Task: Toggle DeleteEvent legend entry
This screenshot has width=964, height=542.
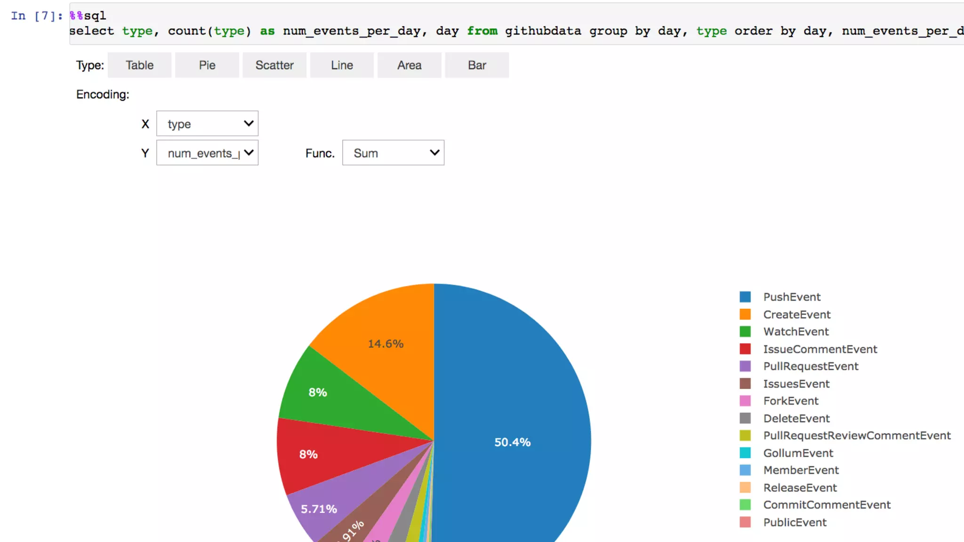Action: [x=796, y=418]
